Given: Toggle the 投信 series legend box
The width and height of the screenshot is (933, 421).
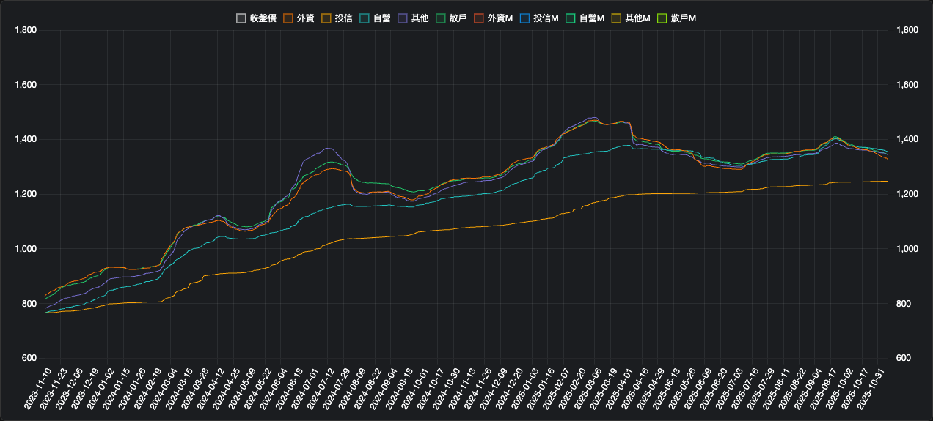Looking at the screenshot, I should tap(326, 18).
